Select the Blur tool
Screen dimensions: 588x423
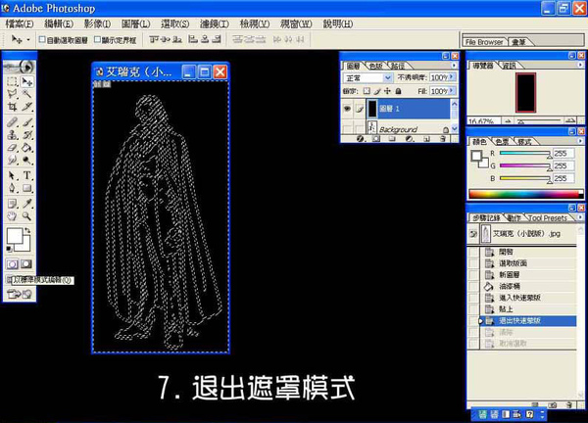coord(13,161)
